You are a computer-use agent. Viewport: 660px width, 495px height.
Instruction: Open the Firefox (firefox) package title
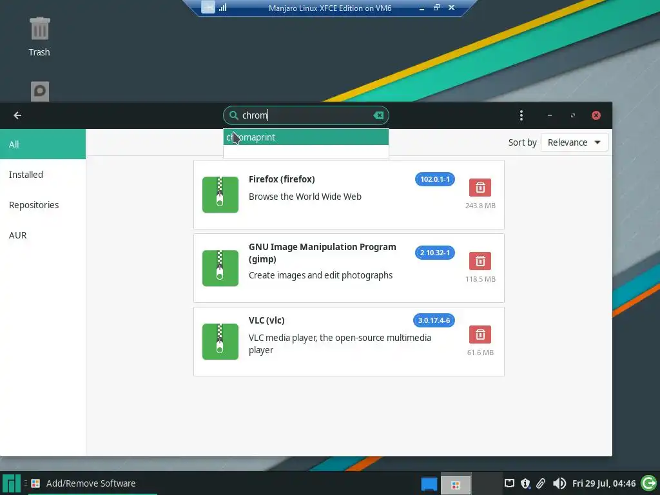(x=282, y=179)
